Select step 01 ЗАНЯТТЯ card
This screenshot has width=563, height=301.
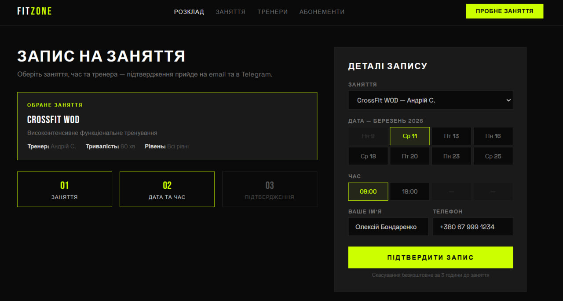[x=64, y=189]
